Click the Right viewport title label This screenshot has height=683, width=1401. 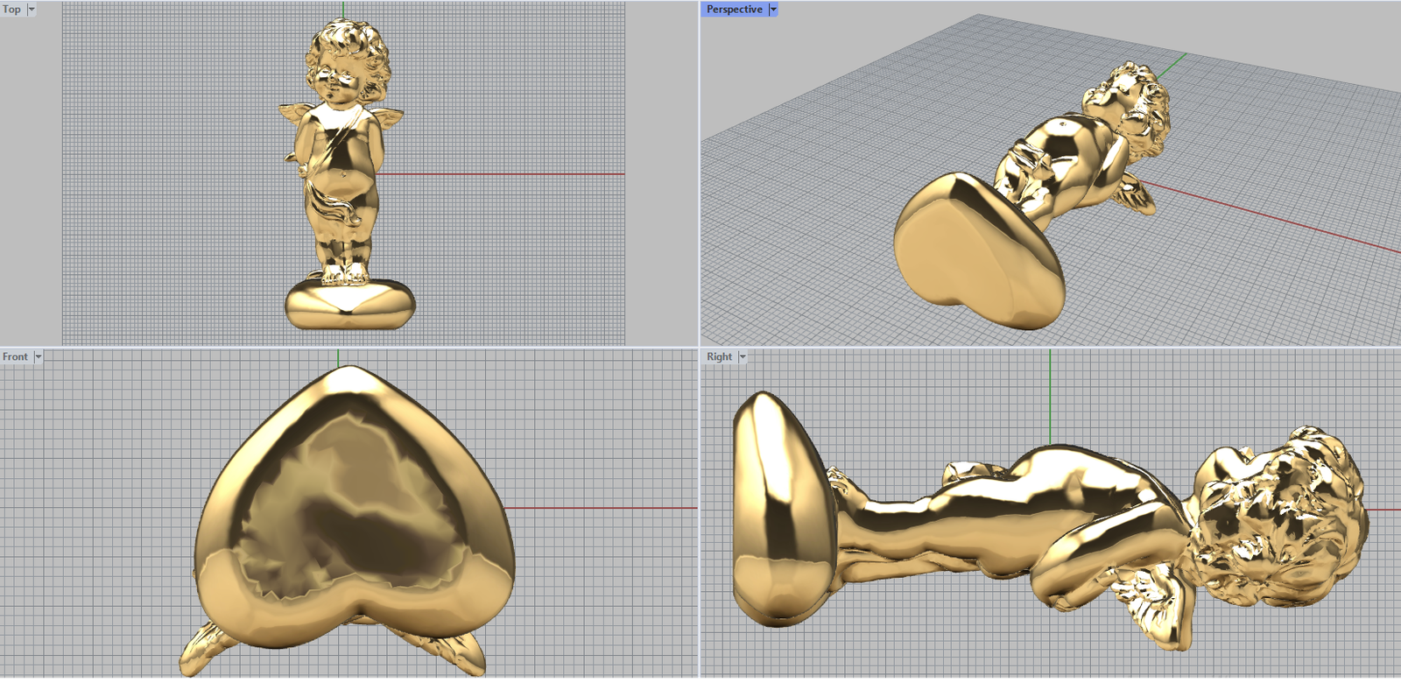pyautogui.click(x=719, y=357)
